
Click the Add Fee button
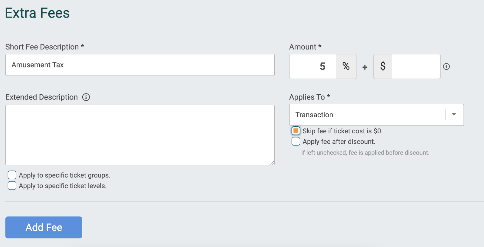(44, 227)
